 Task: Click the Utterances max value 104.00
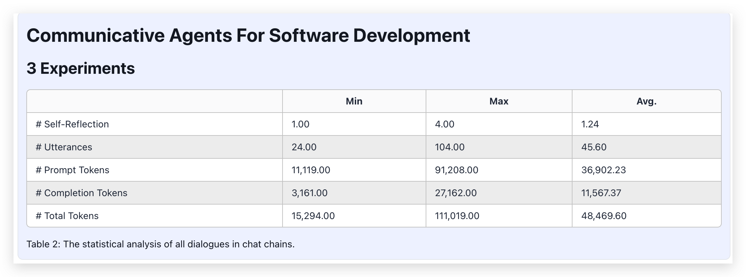450,147
